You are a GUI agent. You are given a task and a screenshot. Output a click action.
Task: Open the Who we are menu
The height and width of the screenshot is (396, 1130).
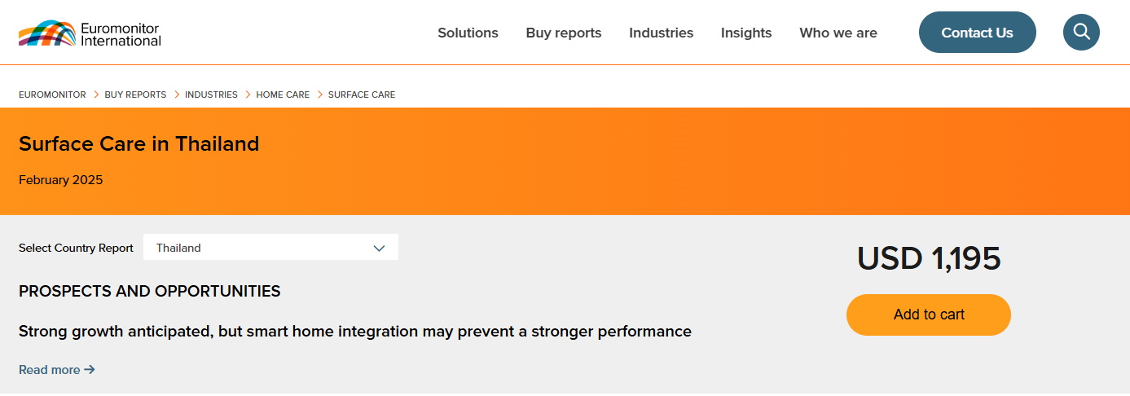838,33
